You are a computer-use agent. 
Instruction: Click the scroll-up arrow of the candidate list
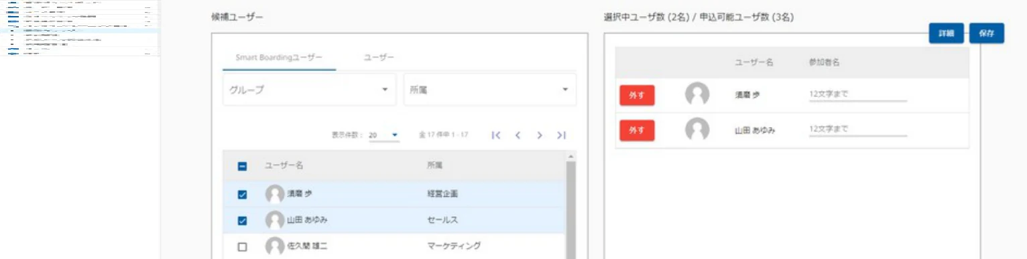[571, 156]
